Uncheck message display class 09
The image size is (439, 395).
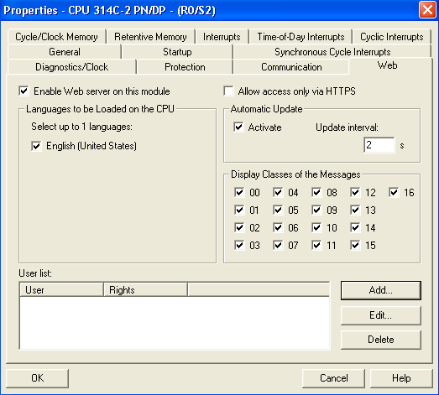[316, 210]
